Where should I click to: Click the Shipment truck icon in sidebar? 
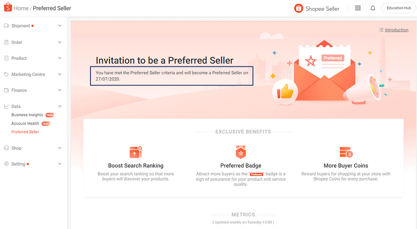tap(6, 26)
